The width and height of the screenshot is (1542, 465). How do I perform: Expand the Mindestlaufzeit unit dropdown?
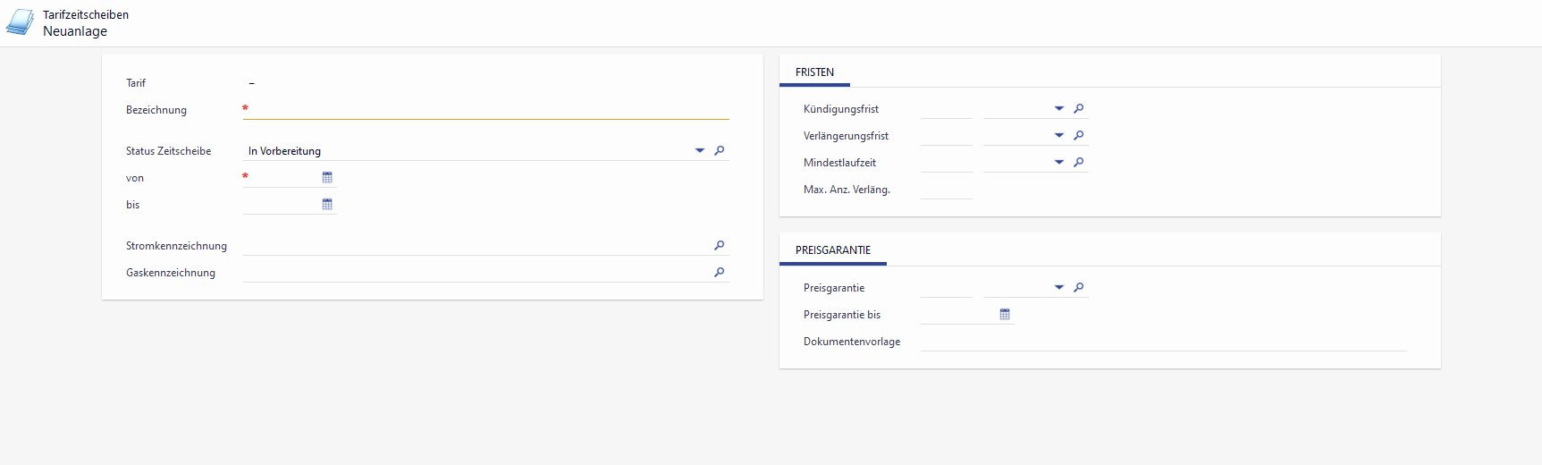1059,163
